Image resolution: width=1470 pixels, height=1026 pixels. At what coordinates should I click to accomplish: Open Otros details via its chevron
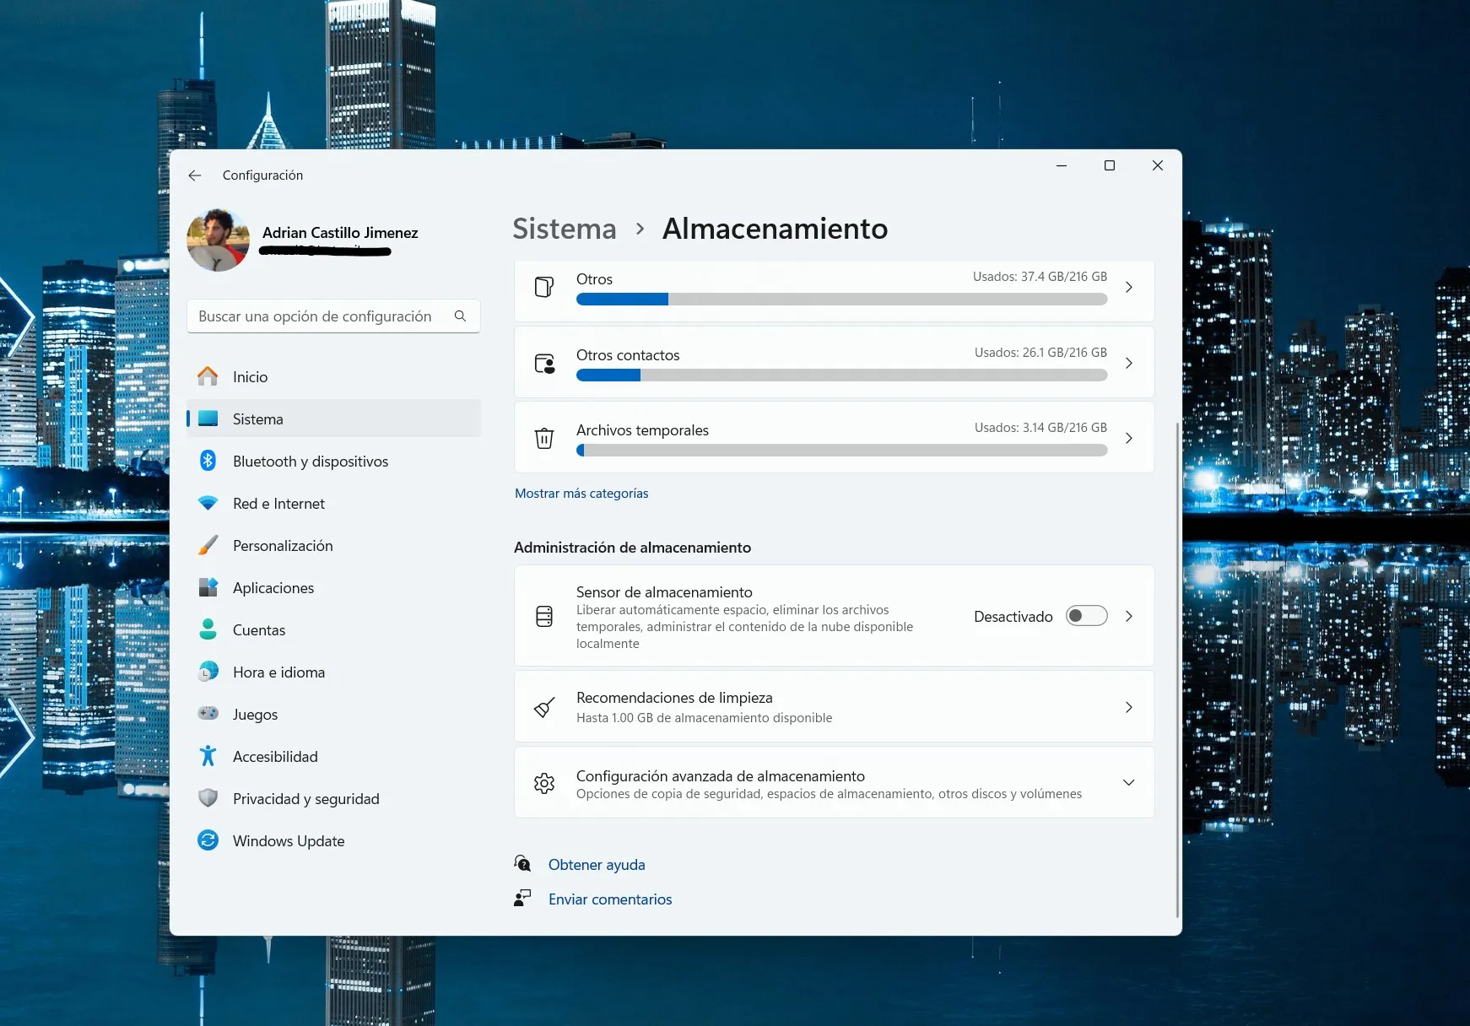[1129, 288]
